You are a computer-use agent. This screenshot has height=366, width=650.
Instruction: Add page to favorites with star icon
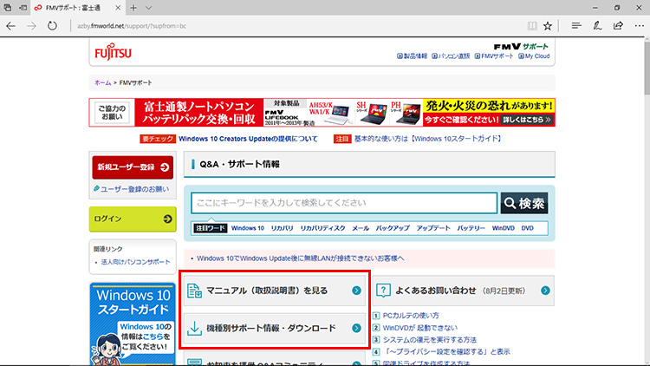(x=547, y=26)
